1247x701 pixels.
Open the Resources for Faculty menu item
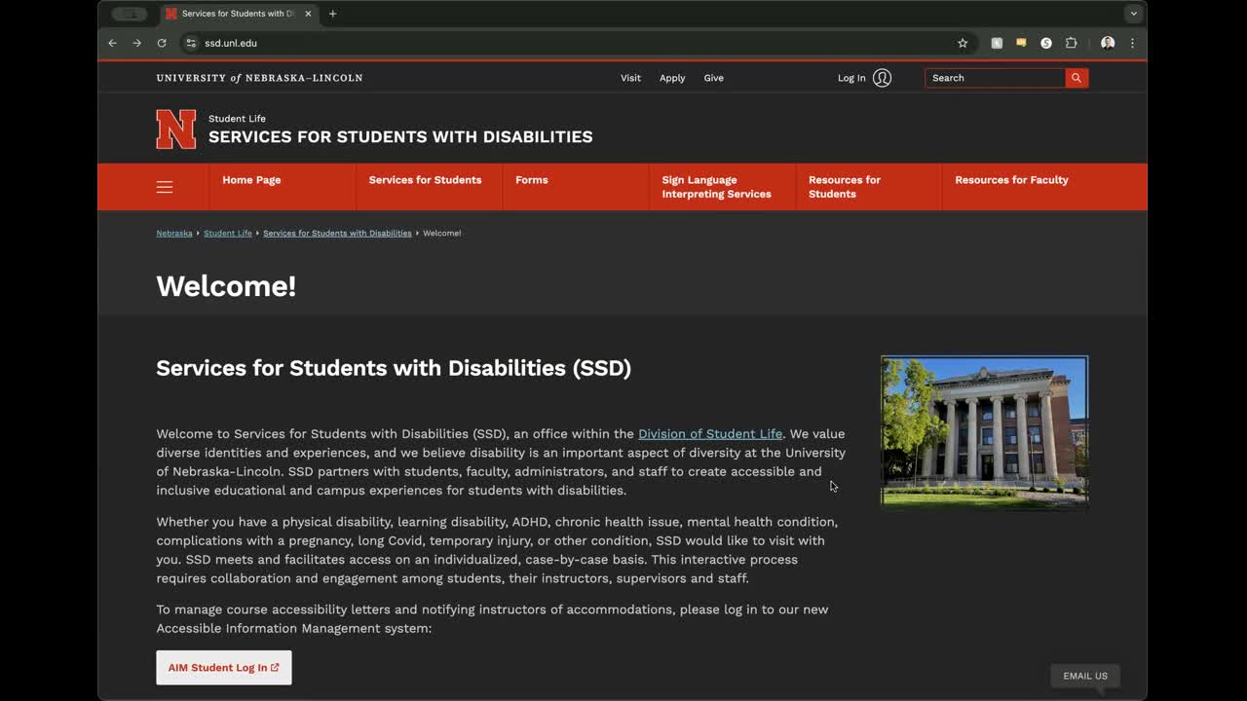click(1011, 180)
